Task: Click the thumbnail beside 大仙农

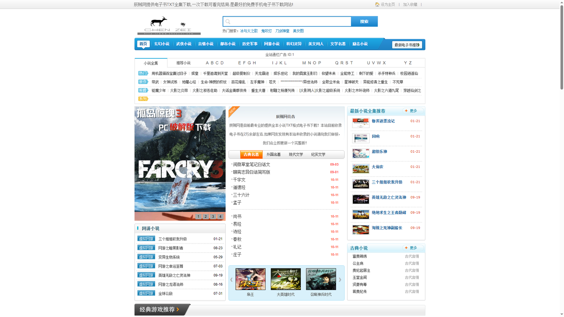Action: click(361, 169)
